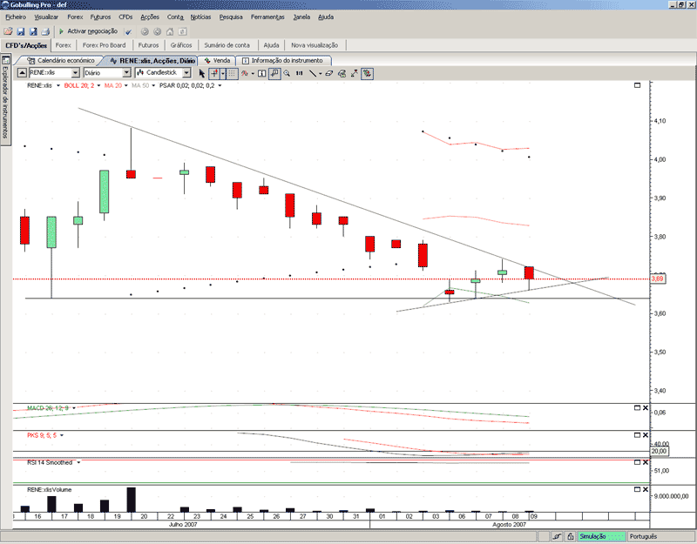Switch to the Informação do instrumento tab
Image resolution: width=697 pixels, height=544 pixels.
tap(282, 60)
